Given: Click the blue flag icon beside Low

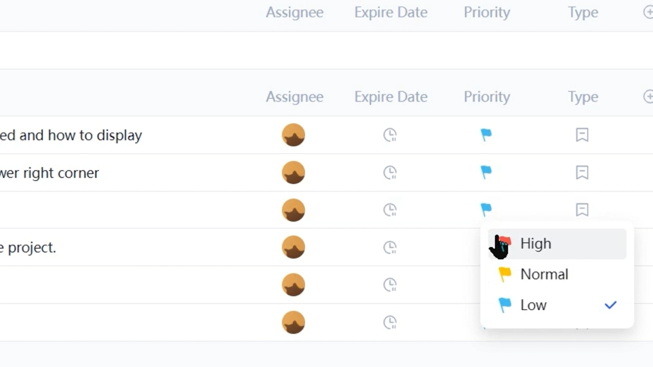Looking at the screenshot, I should [505, 305].
